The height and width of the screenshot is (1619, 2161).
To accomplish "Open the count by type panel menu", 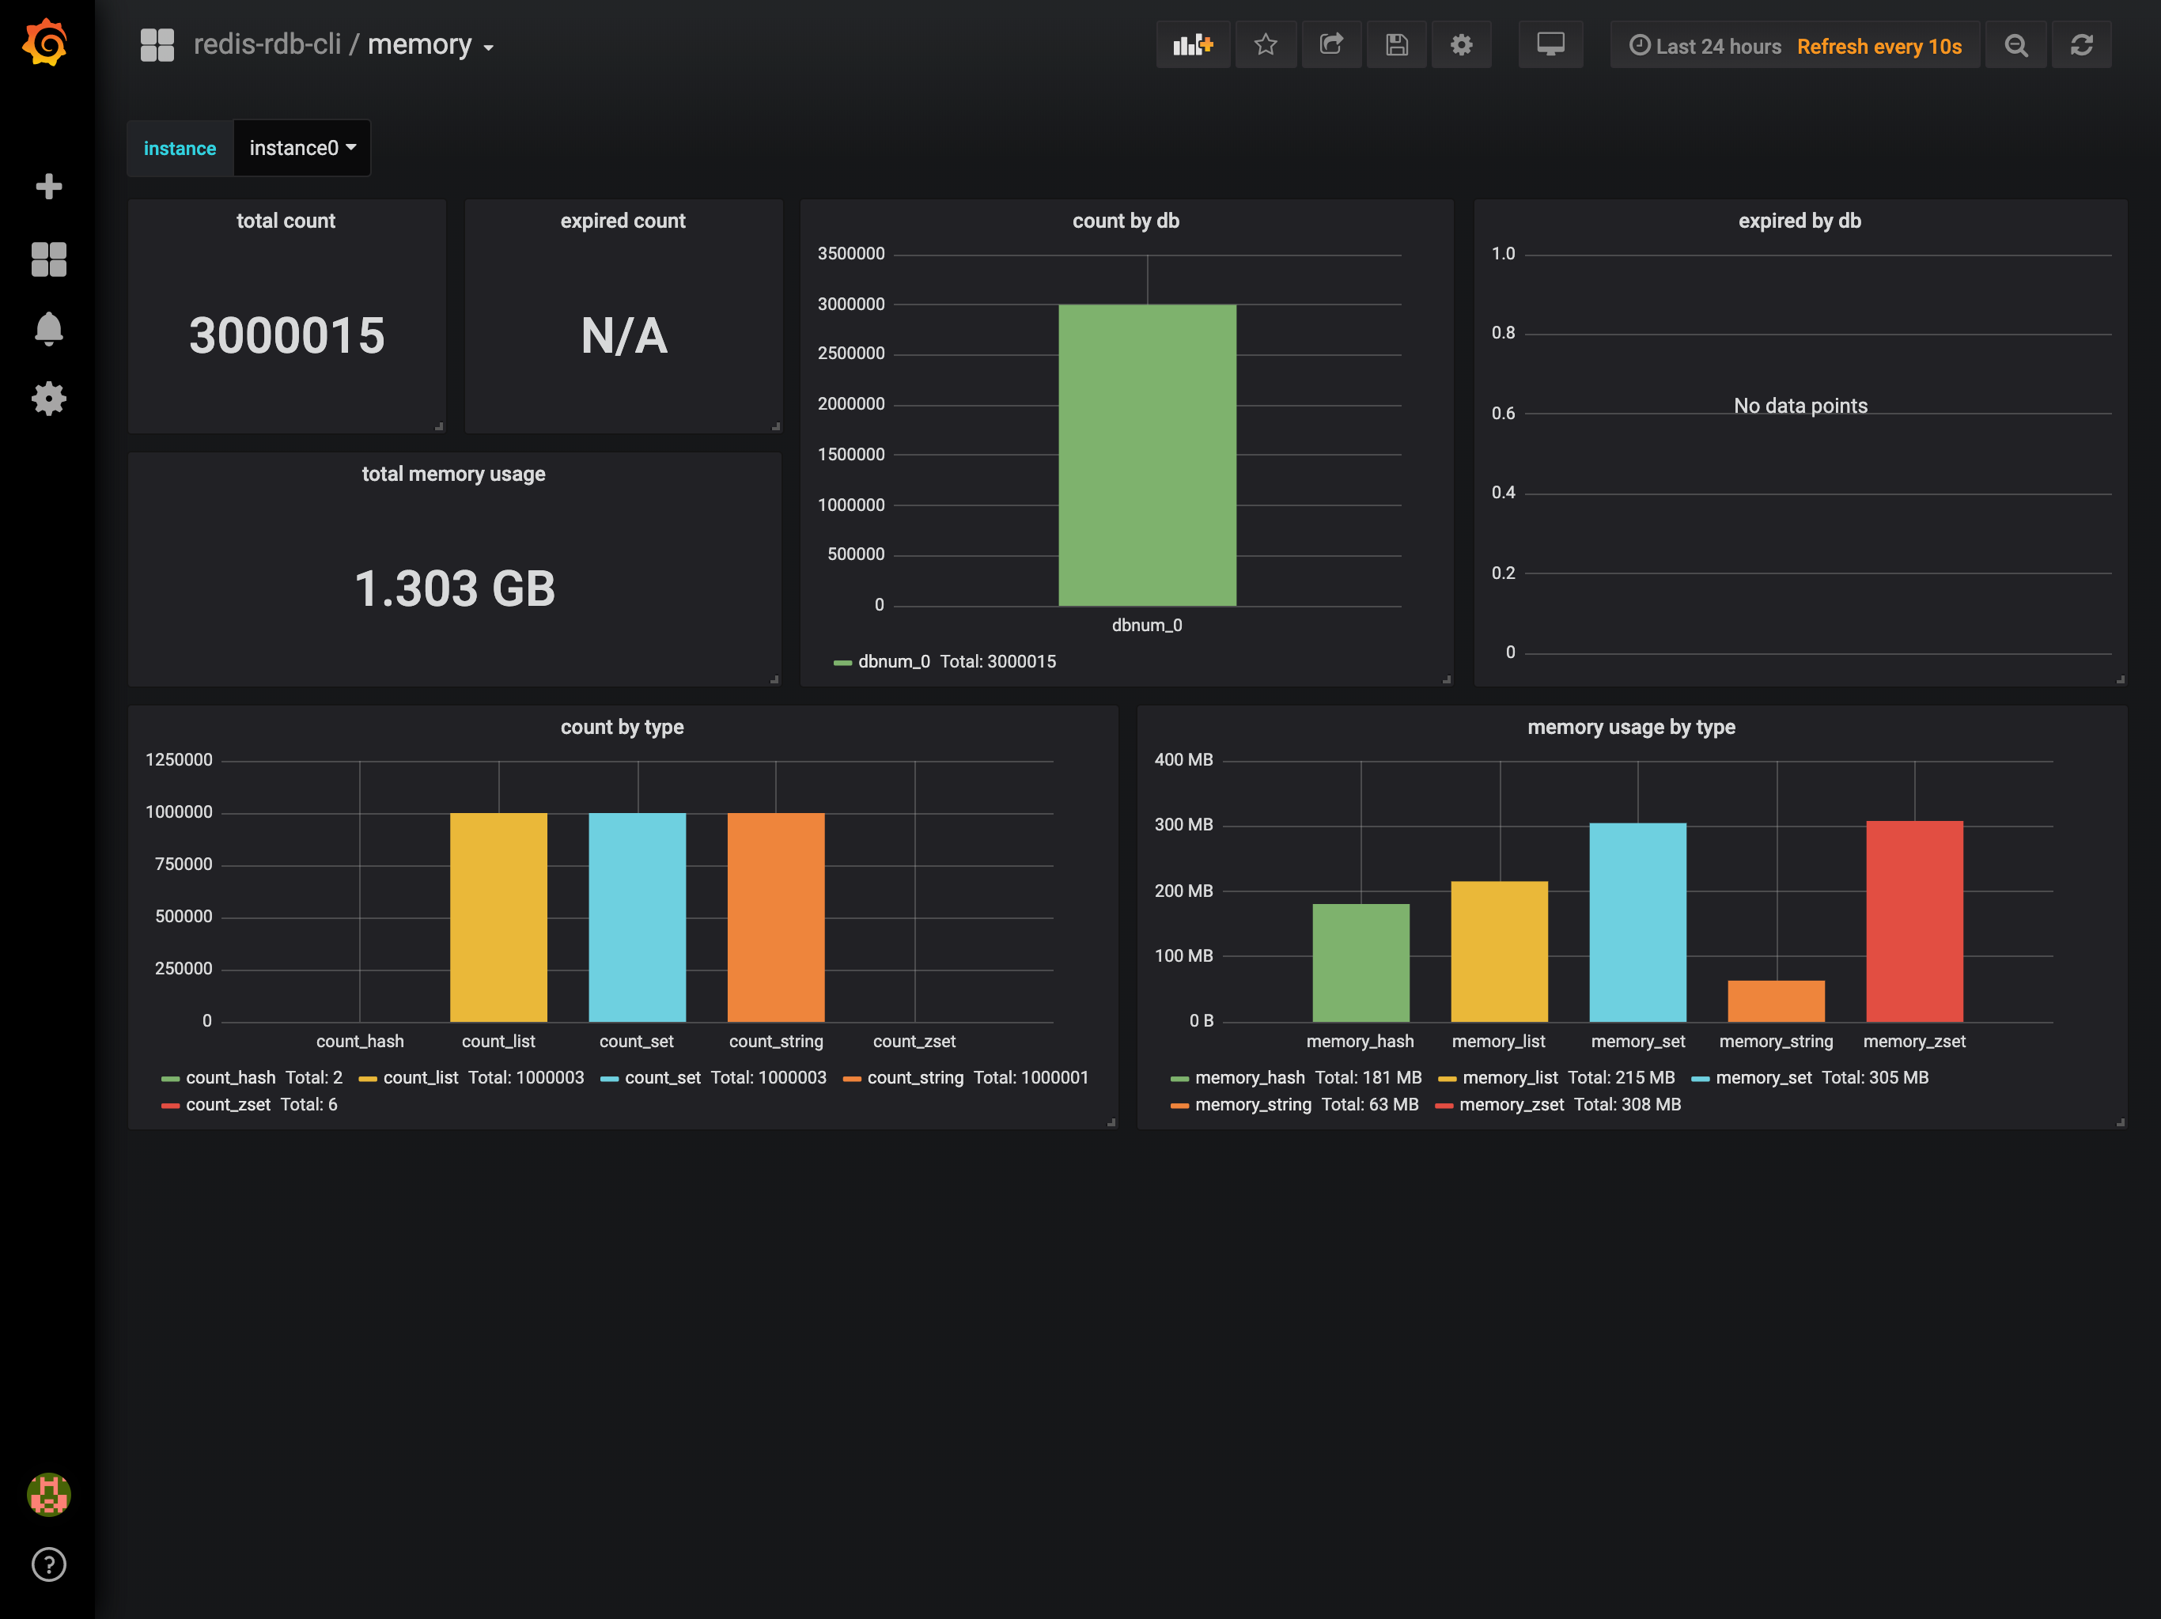I will pos(622,727).
